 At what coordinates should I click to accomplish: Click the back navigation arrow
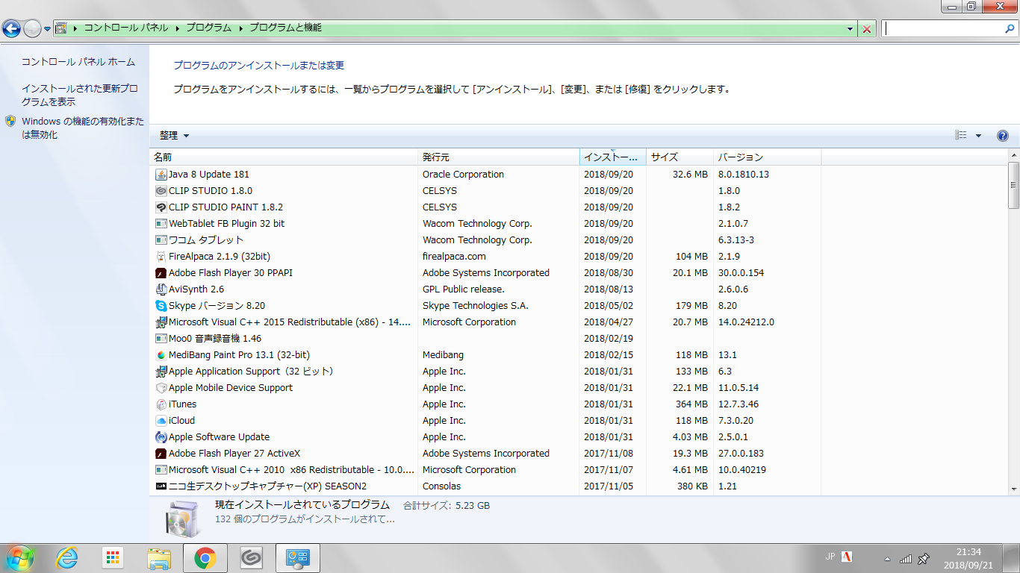tap(11, 28)
